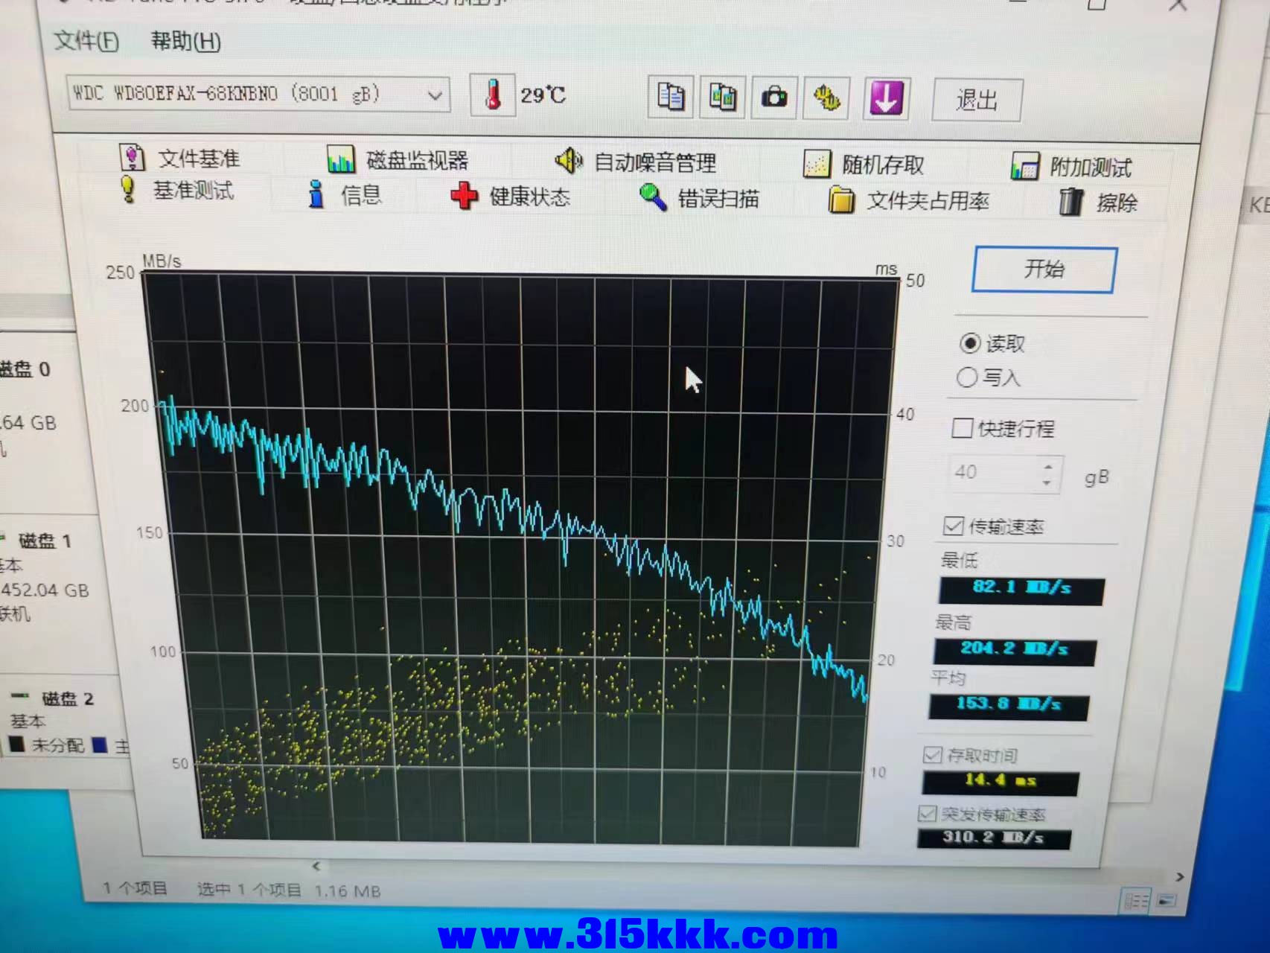1270x953 pixels.
Task: Click the 开始 start button
Action: [1044, 270]
